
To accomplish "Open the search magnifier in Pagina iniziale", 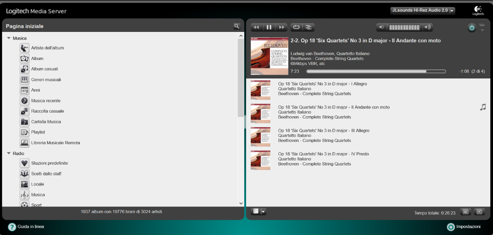I will coord(236,26).
